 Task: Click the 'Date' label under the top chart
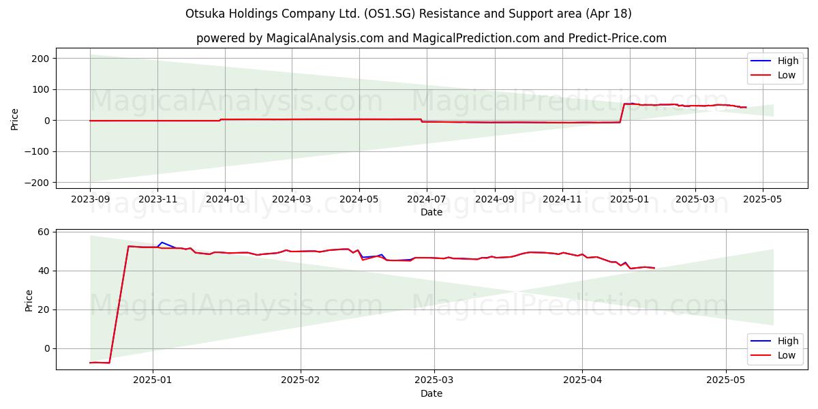[x=431, y=212]
